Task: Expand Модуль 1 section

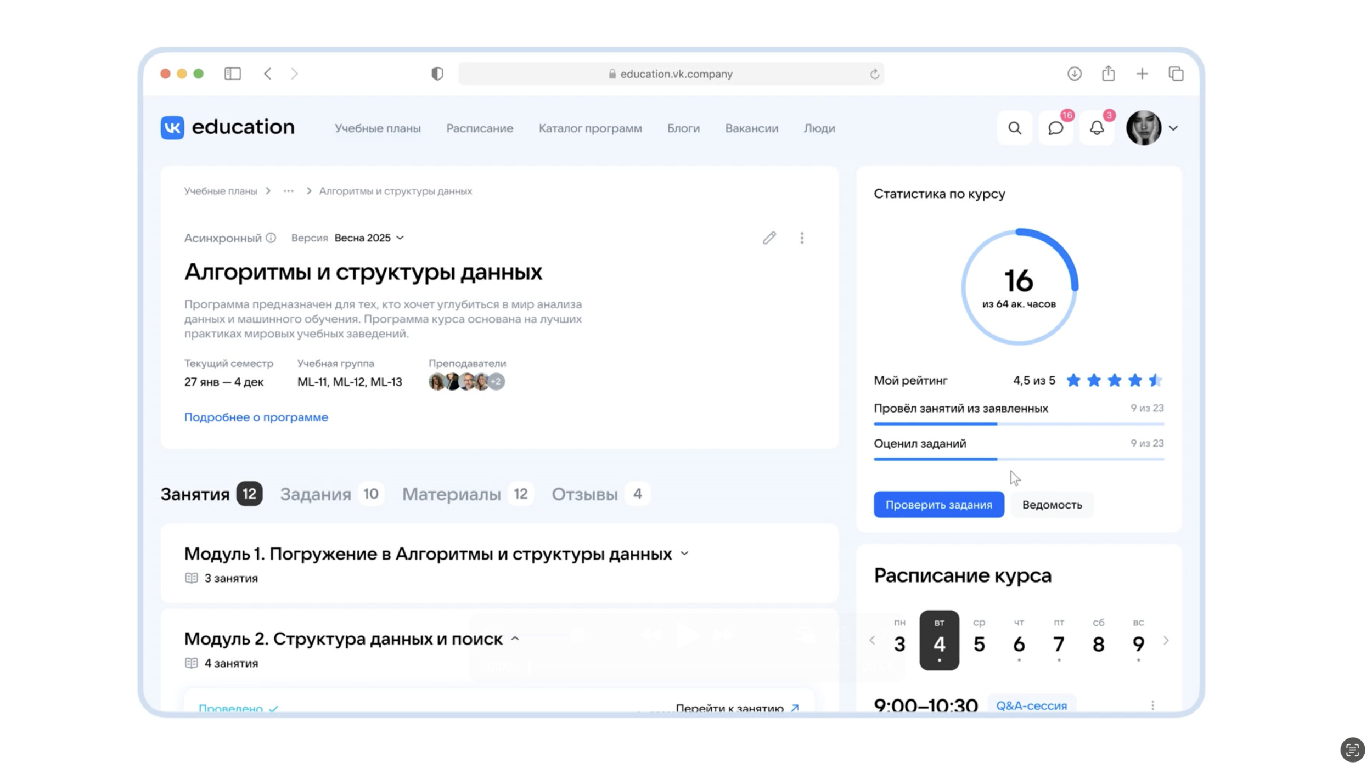Action: 684,554
